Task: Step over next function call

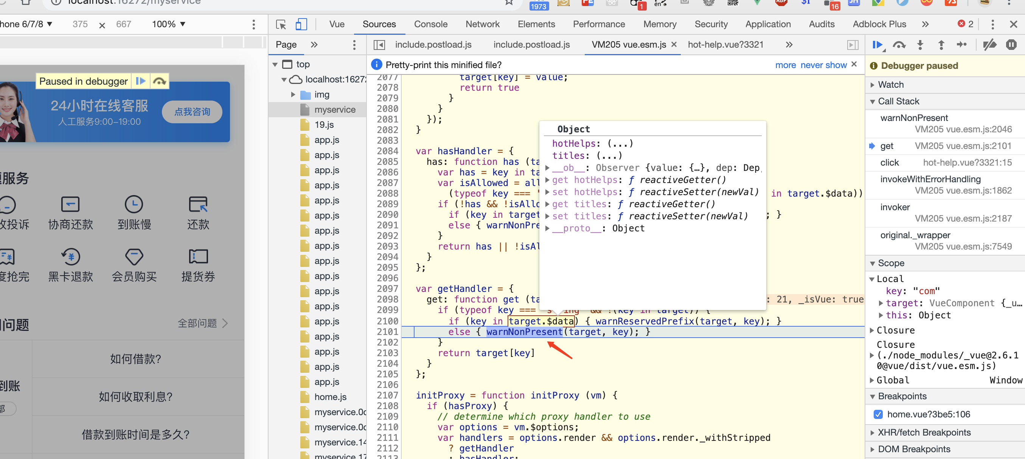Action: coord(899,45)
